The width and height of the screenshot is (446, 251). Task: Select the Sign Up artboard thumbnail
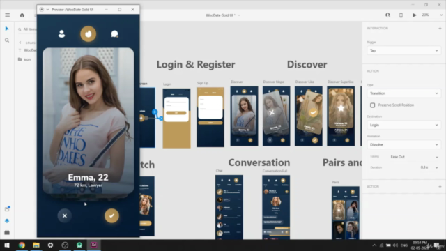point(210,117)
